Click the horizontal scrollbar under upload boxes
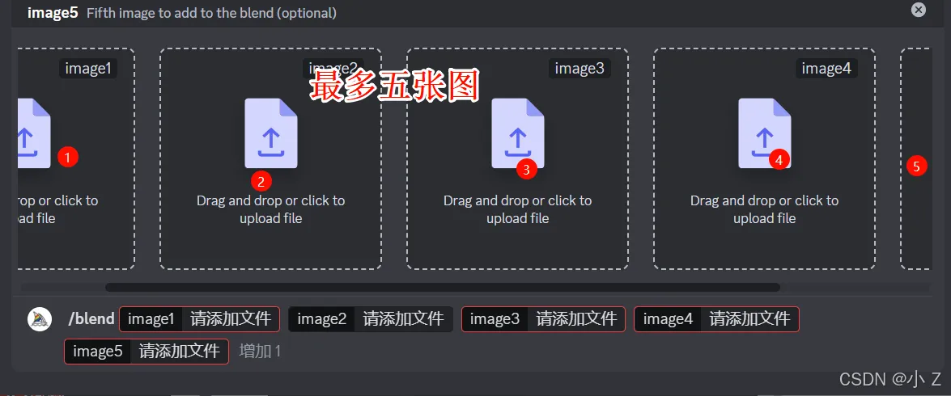 (x=442, y=287)
